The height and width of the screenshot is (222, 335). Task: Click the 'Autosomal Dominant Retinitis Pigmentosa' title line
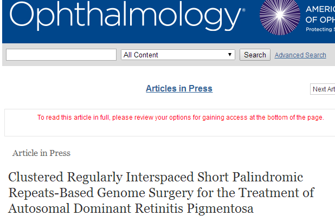click(x=131, y=208)
